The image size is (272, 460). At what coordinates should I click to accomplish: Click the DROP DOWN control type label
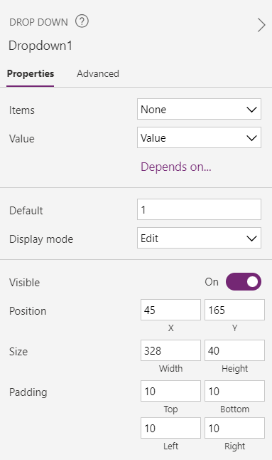coord(38,22)
